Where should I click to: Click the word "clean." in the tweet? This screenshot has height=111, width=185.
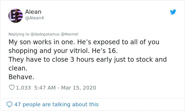pyautogui.click(x=18, y=68)
